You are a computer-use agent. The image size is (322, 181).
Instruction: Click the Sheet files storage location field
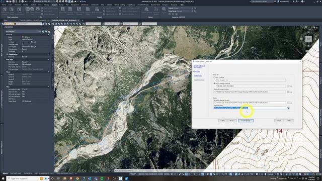coord(250,103)
